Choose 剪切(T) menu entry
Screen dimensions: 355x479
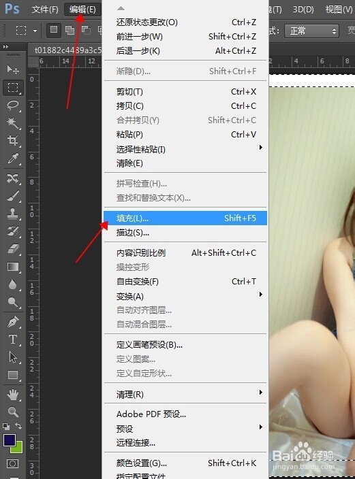click(x=185, y=92)
